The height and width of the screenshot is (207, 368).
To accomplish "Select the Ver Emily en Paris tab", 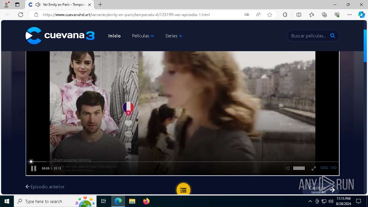I will pyautogui.click(x=60, y=5).
